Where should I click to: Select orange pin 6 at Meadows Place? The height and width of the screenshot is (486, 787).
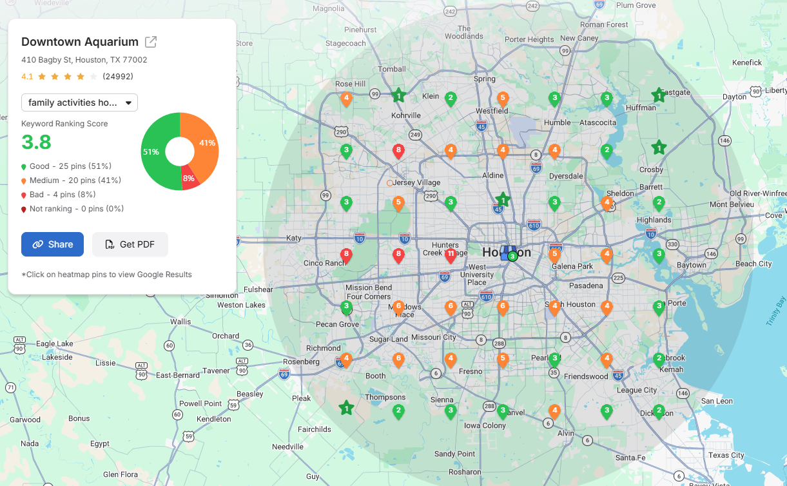[x=398, y=307]
